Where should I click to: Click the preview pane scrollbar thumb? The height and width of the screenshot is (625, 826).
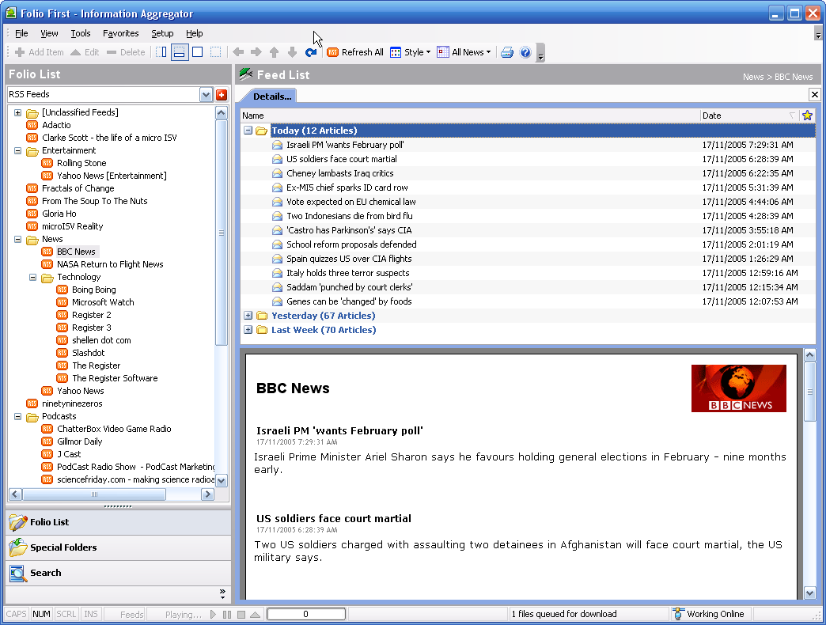pos(809,391)
